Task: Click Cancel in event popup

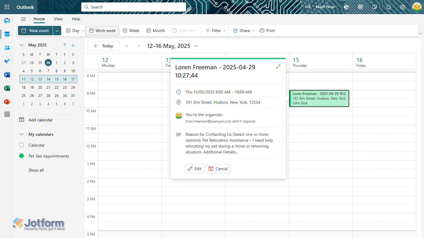Action: 218,169
